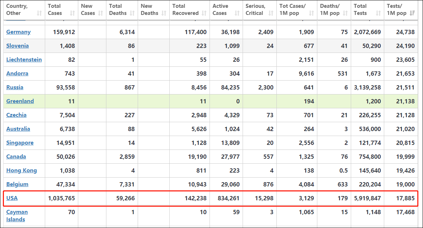Click Greenland's total tests cell 1,200
The height and width of the screenshot is (228, 423).
click(x=373, y=101)
